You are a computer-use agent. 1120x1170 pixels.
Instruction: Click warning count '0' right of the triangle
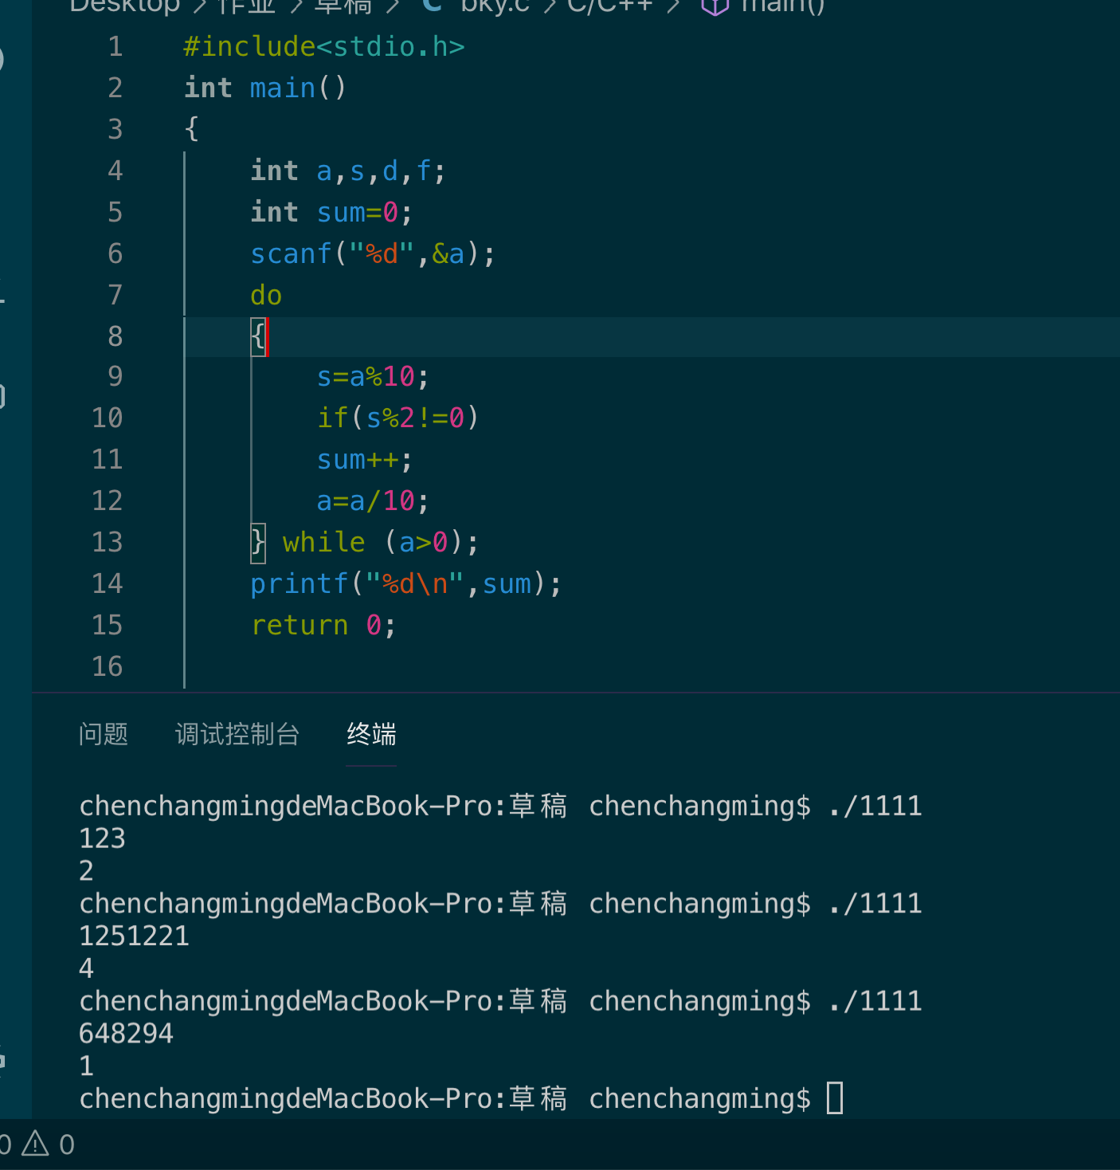pos(67,1144)
